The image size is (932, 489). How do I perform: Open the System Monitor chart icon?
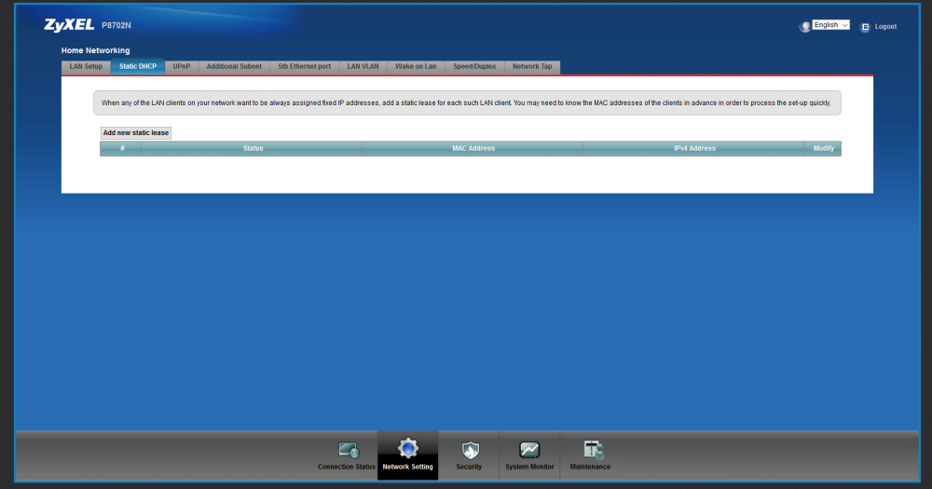529,450
